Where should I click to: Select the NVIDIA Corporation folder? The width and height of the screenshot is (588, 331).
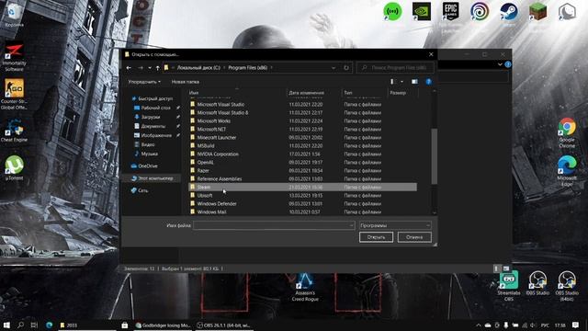coord(302,154)
